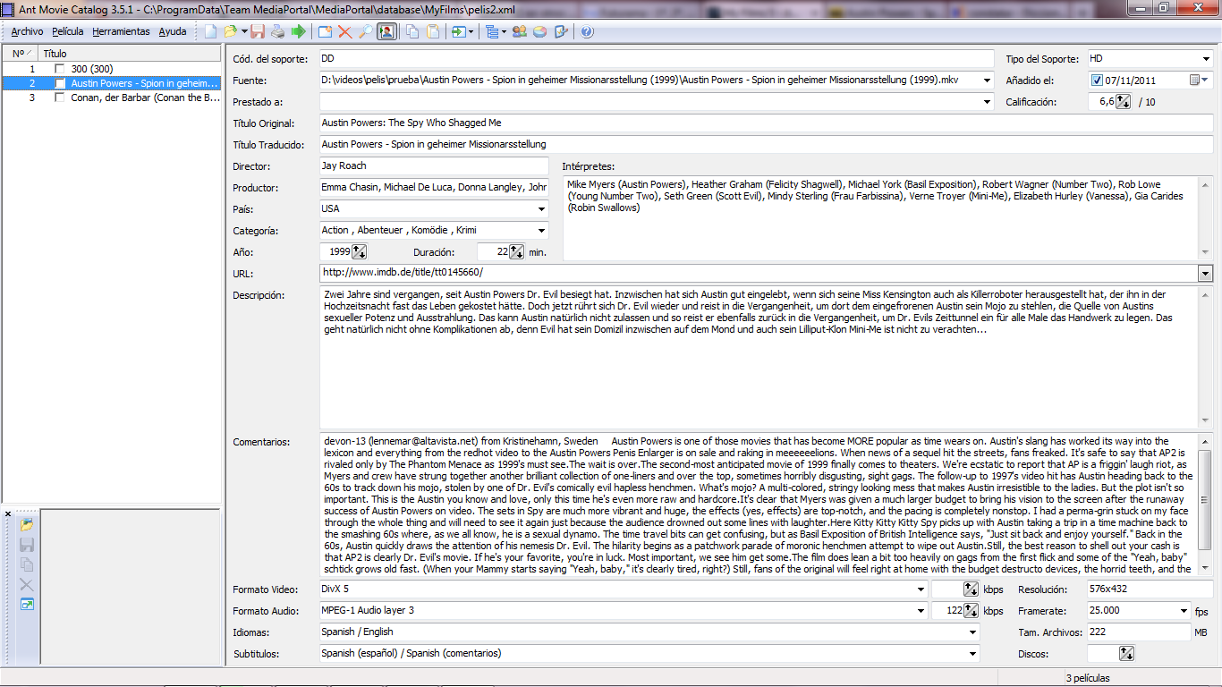Image resolution: width=1222 pixels, height=687 pixels.
Task: Open Find using the magnifying glass icon
Action: (x=365, y=32)
